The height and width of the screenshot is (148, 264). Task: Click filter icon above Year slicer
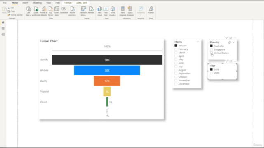pos(226,61)
